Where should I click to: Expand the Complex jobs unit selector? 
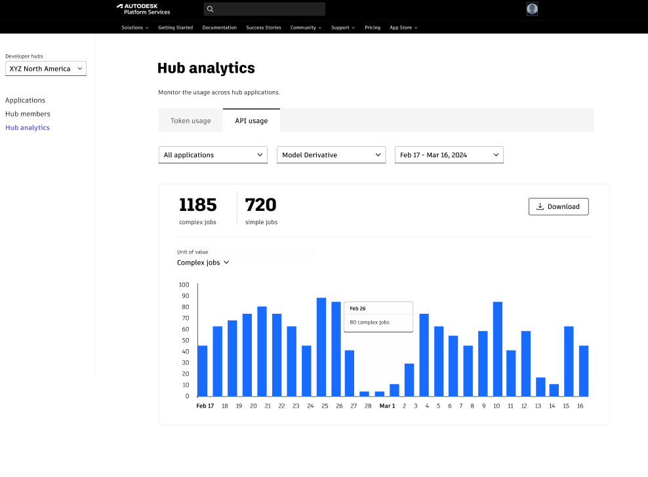tap(203, 263)
